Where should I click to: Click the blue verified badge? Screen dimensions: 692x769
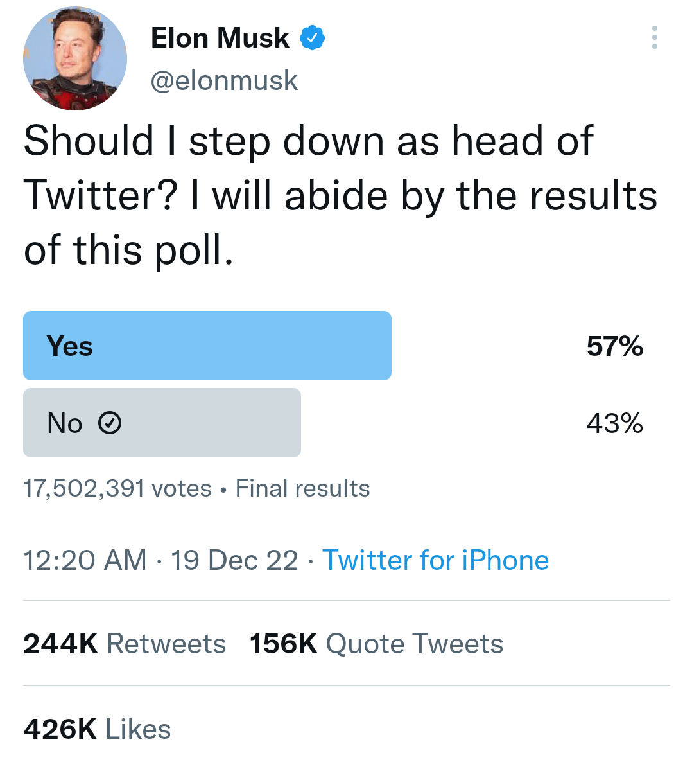(312, 39)
